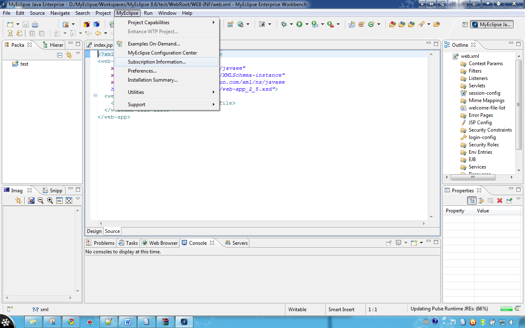Click the Remove property icon in Properties panel
Viewport: 525px width, 328px height.
coord(500,200)
